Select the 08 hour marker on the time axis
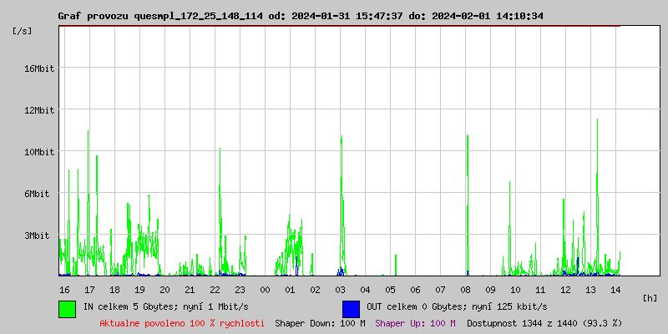This screenshot has width=668, height=334. pyautogui.click(x=465, y=290)
